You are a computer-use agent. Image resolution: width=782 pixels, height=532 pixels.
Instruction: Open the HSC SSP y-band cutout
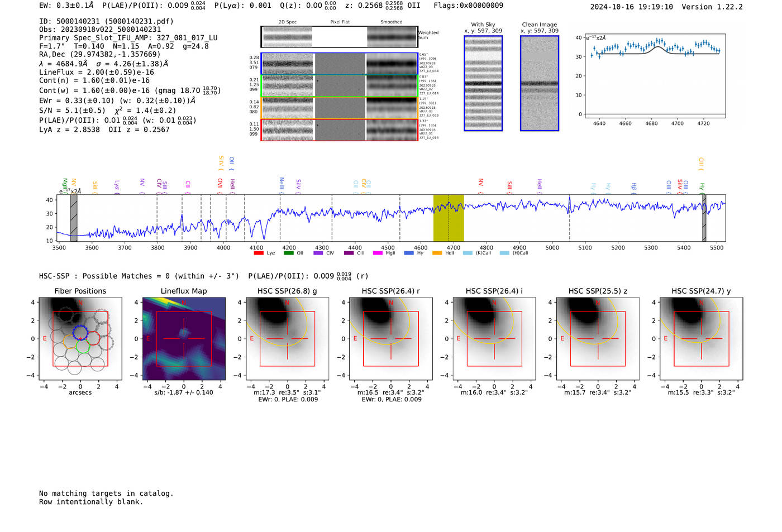click(x=702, y=338)
